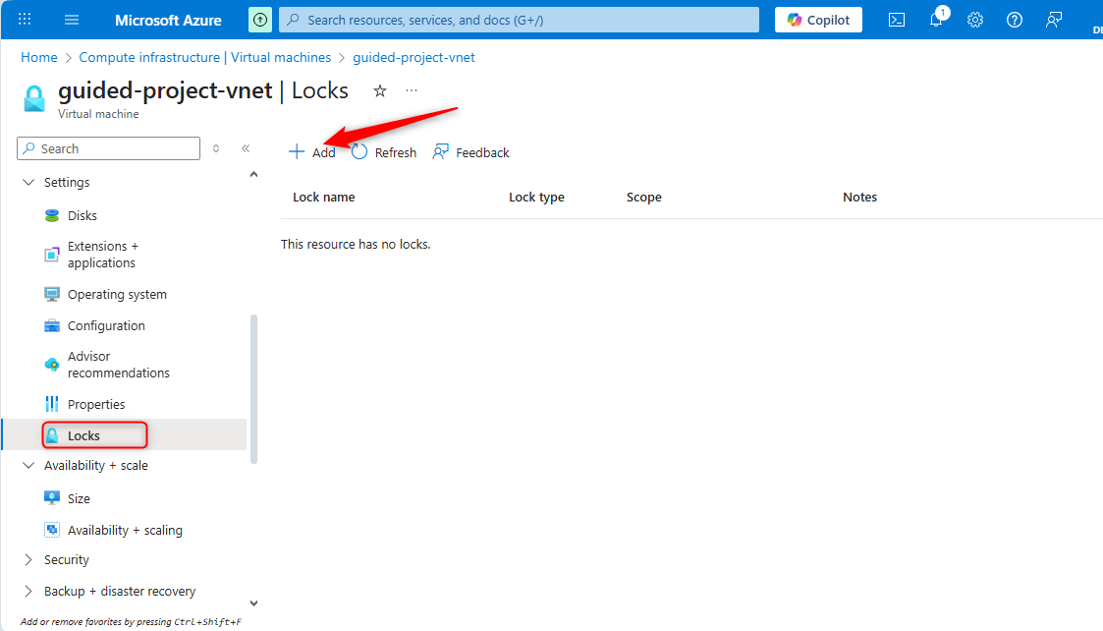The image size is (1103, 631).
Task: Click the Disks icon
Action: pos(52,215)
